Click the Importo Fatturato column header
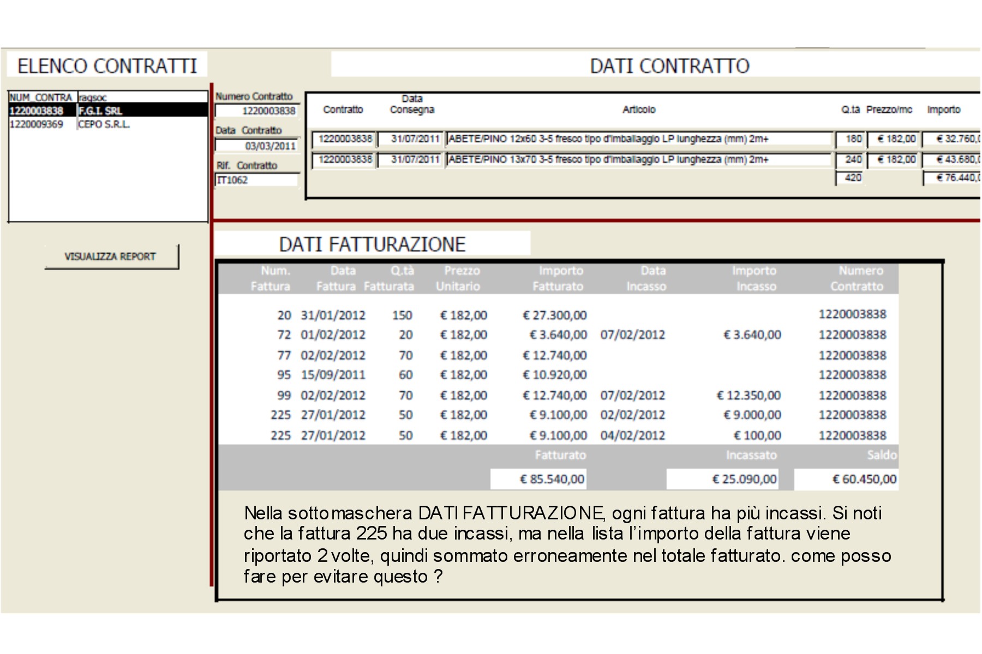The width and height of the screenshot is (982, 654). pos(558,278)
